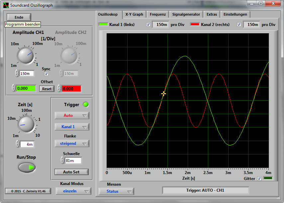Click the CH1 amplitude 150m input field
The height and width of the screenshot is (203, 284).
coord(27,74)
